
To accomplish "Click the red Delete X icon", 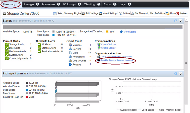I will (178, 13).
